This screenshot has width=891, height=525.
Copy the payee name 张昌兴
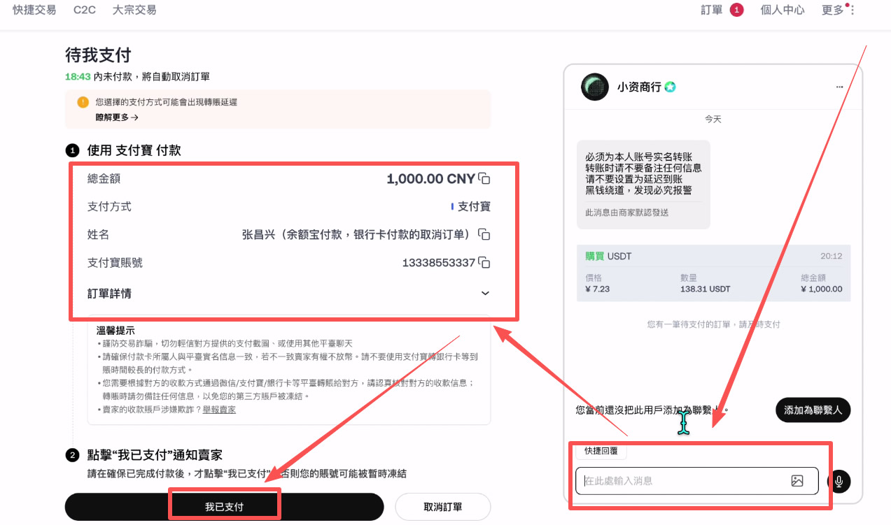point(484,234)
